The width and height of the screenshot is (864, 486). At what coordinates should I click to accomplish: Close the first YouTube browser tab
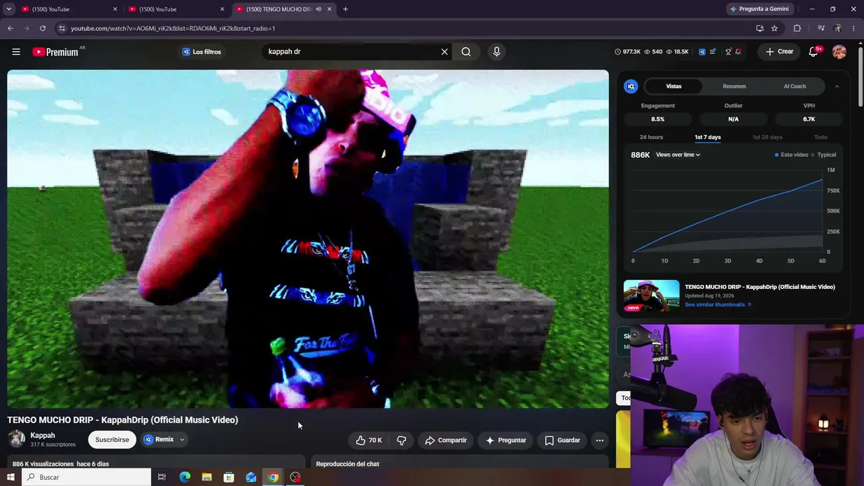click(x=115, y=9)
